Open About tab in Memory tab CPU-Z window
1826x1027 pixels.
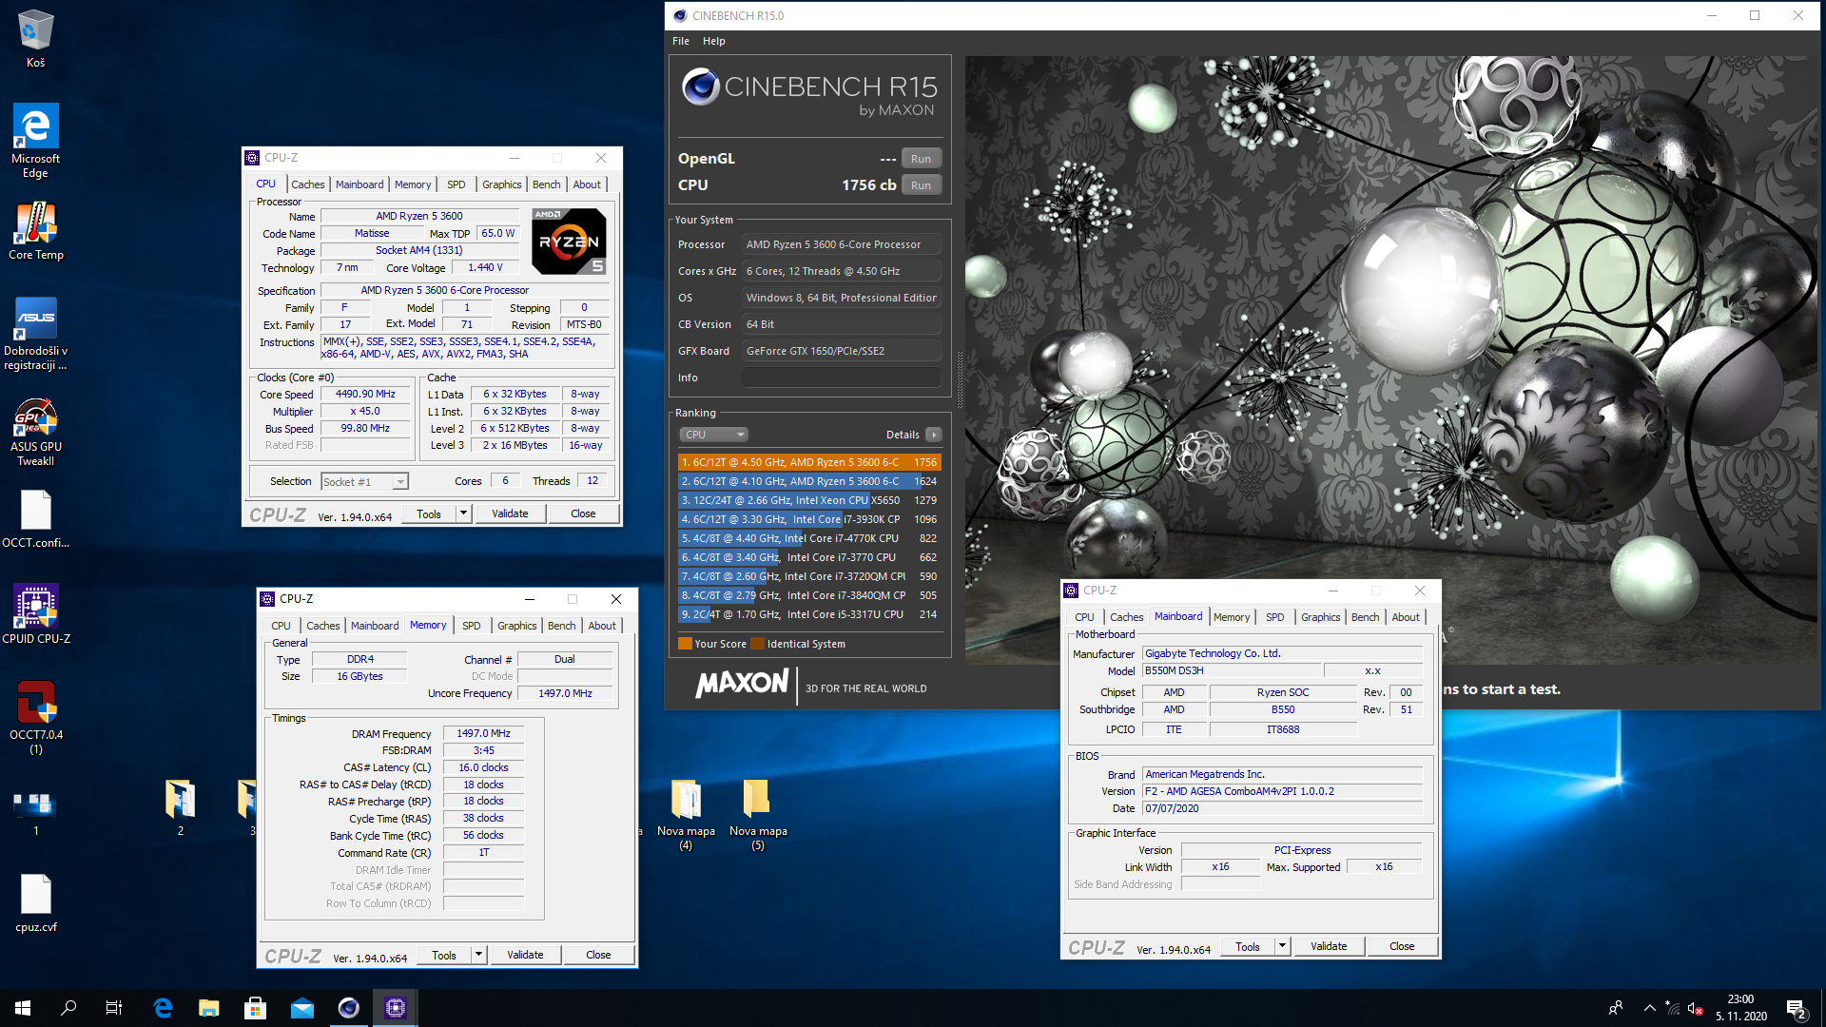coord(602,626)
